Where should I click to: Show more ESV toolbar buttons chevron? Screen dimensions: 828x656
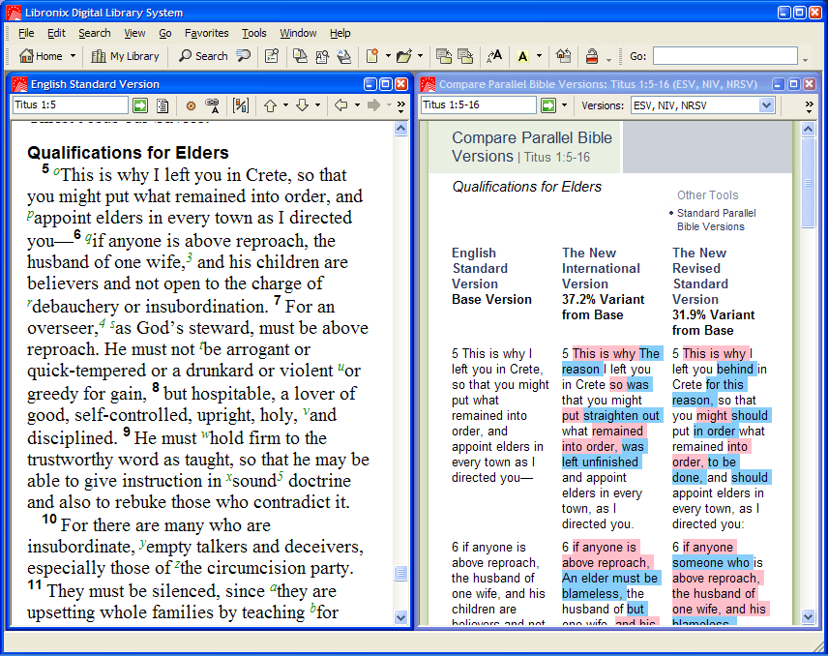coord(400,106)
